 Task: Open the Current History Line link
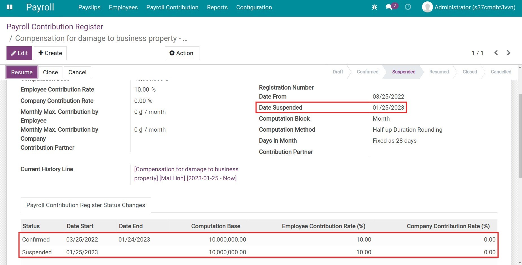(186, 173)
